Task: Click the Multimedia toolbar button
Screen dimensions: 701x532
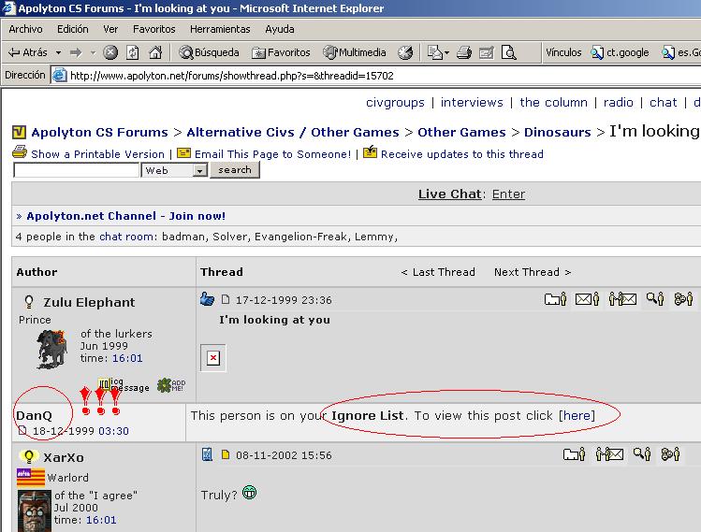Action: point(355,53)
